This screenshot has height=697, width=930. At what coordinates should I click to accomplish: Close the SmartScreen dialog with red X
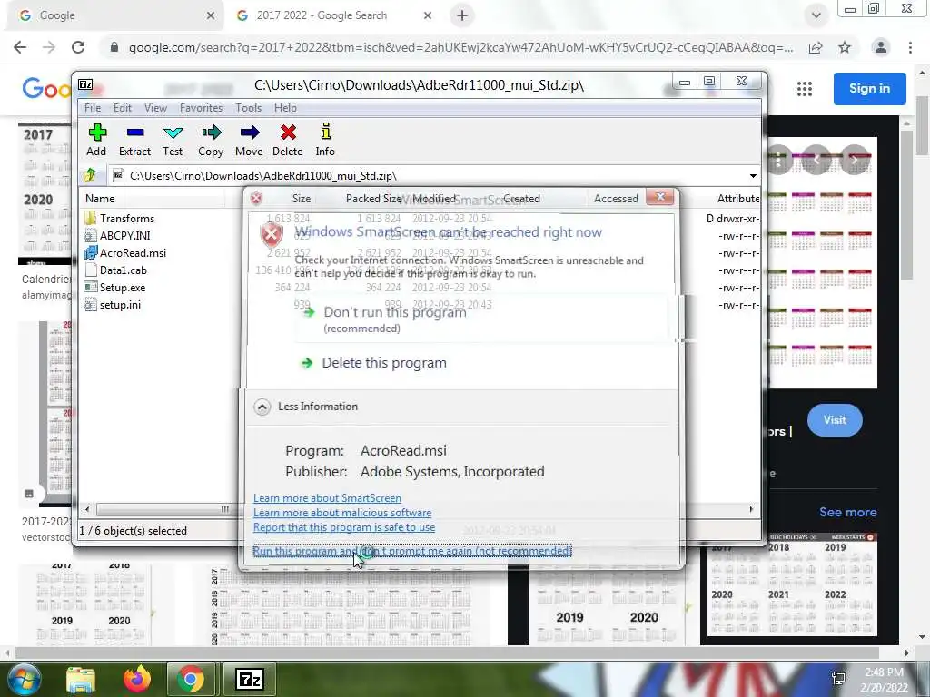[x=660, y=197]
